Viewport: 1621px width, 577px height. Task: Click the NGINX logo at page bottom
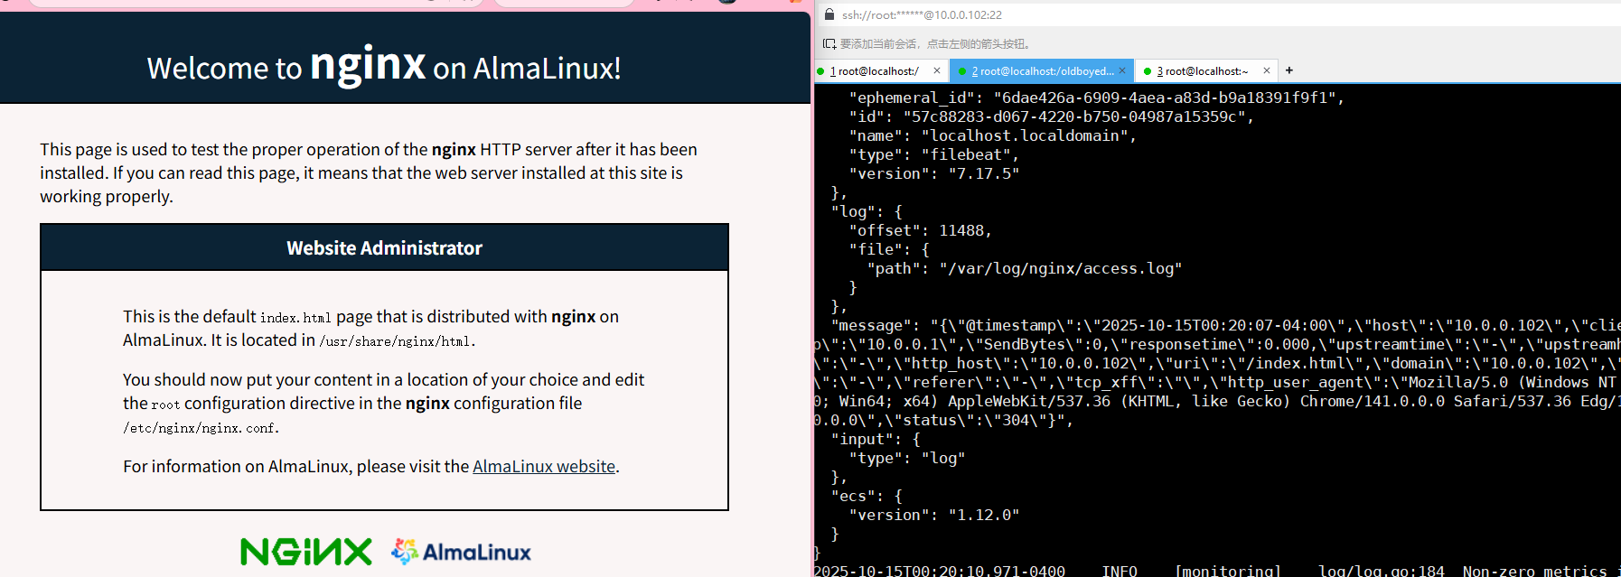pos(306,552)
